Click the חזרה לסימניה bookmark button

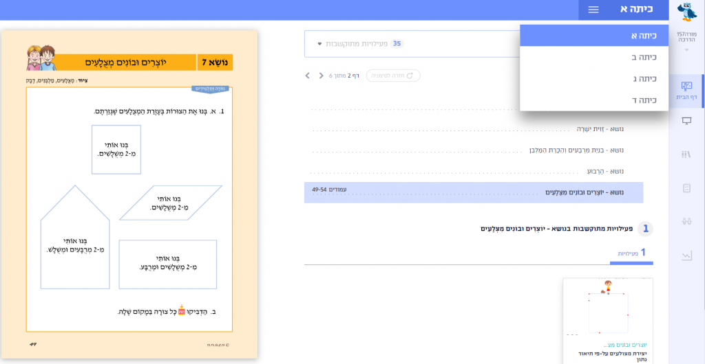393,76
